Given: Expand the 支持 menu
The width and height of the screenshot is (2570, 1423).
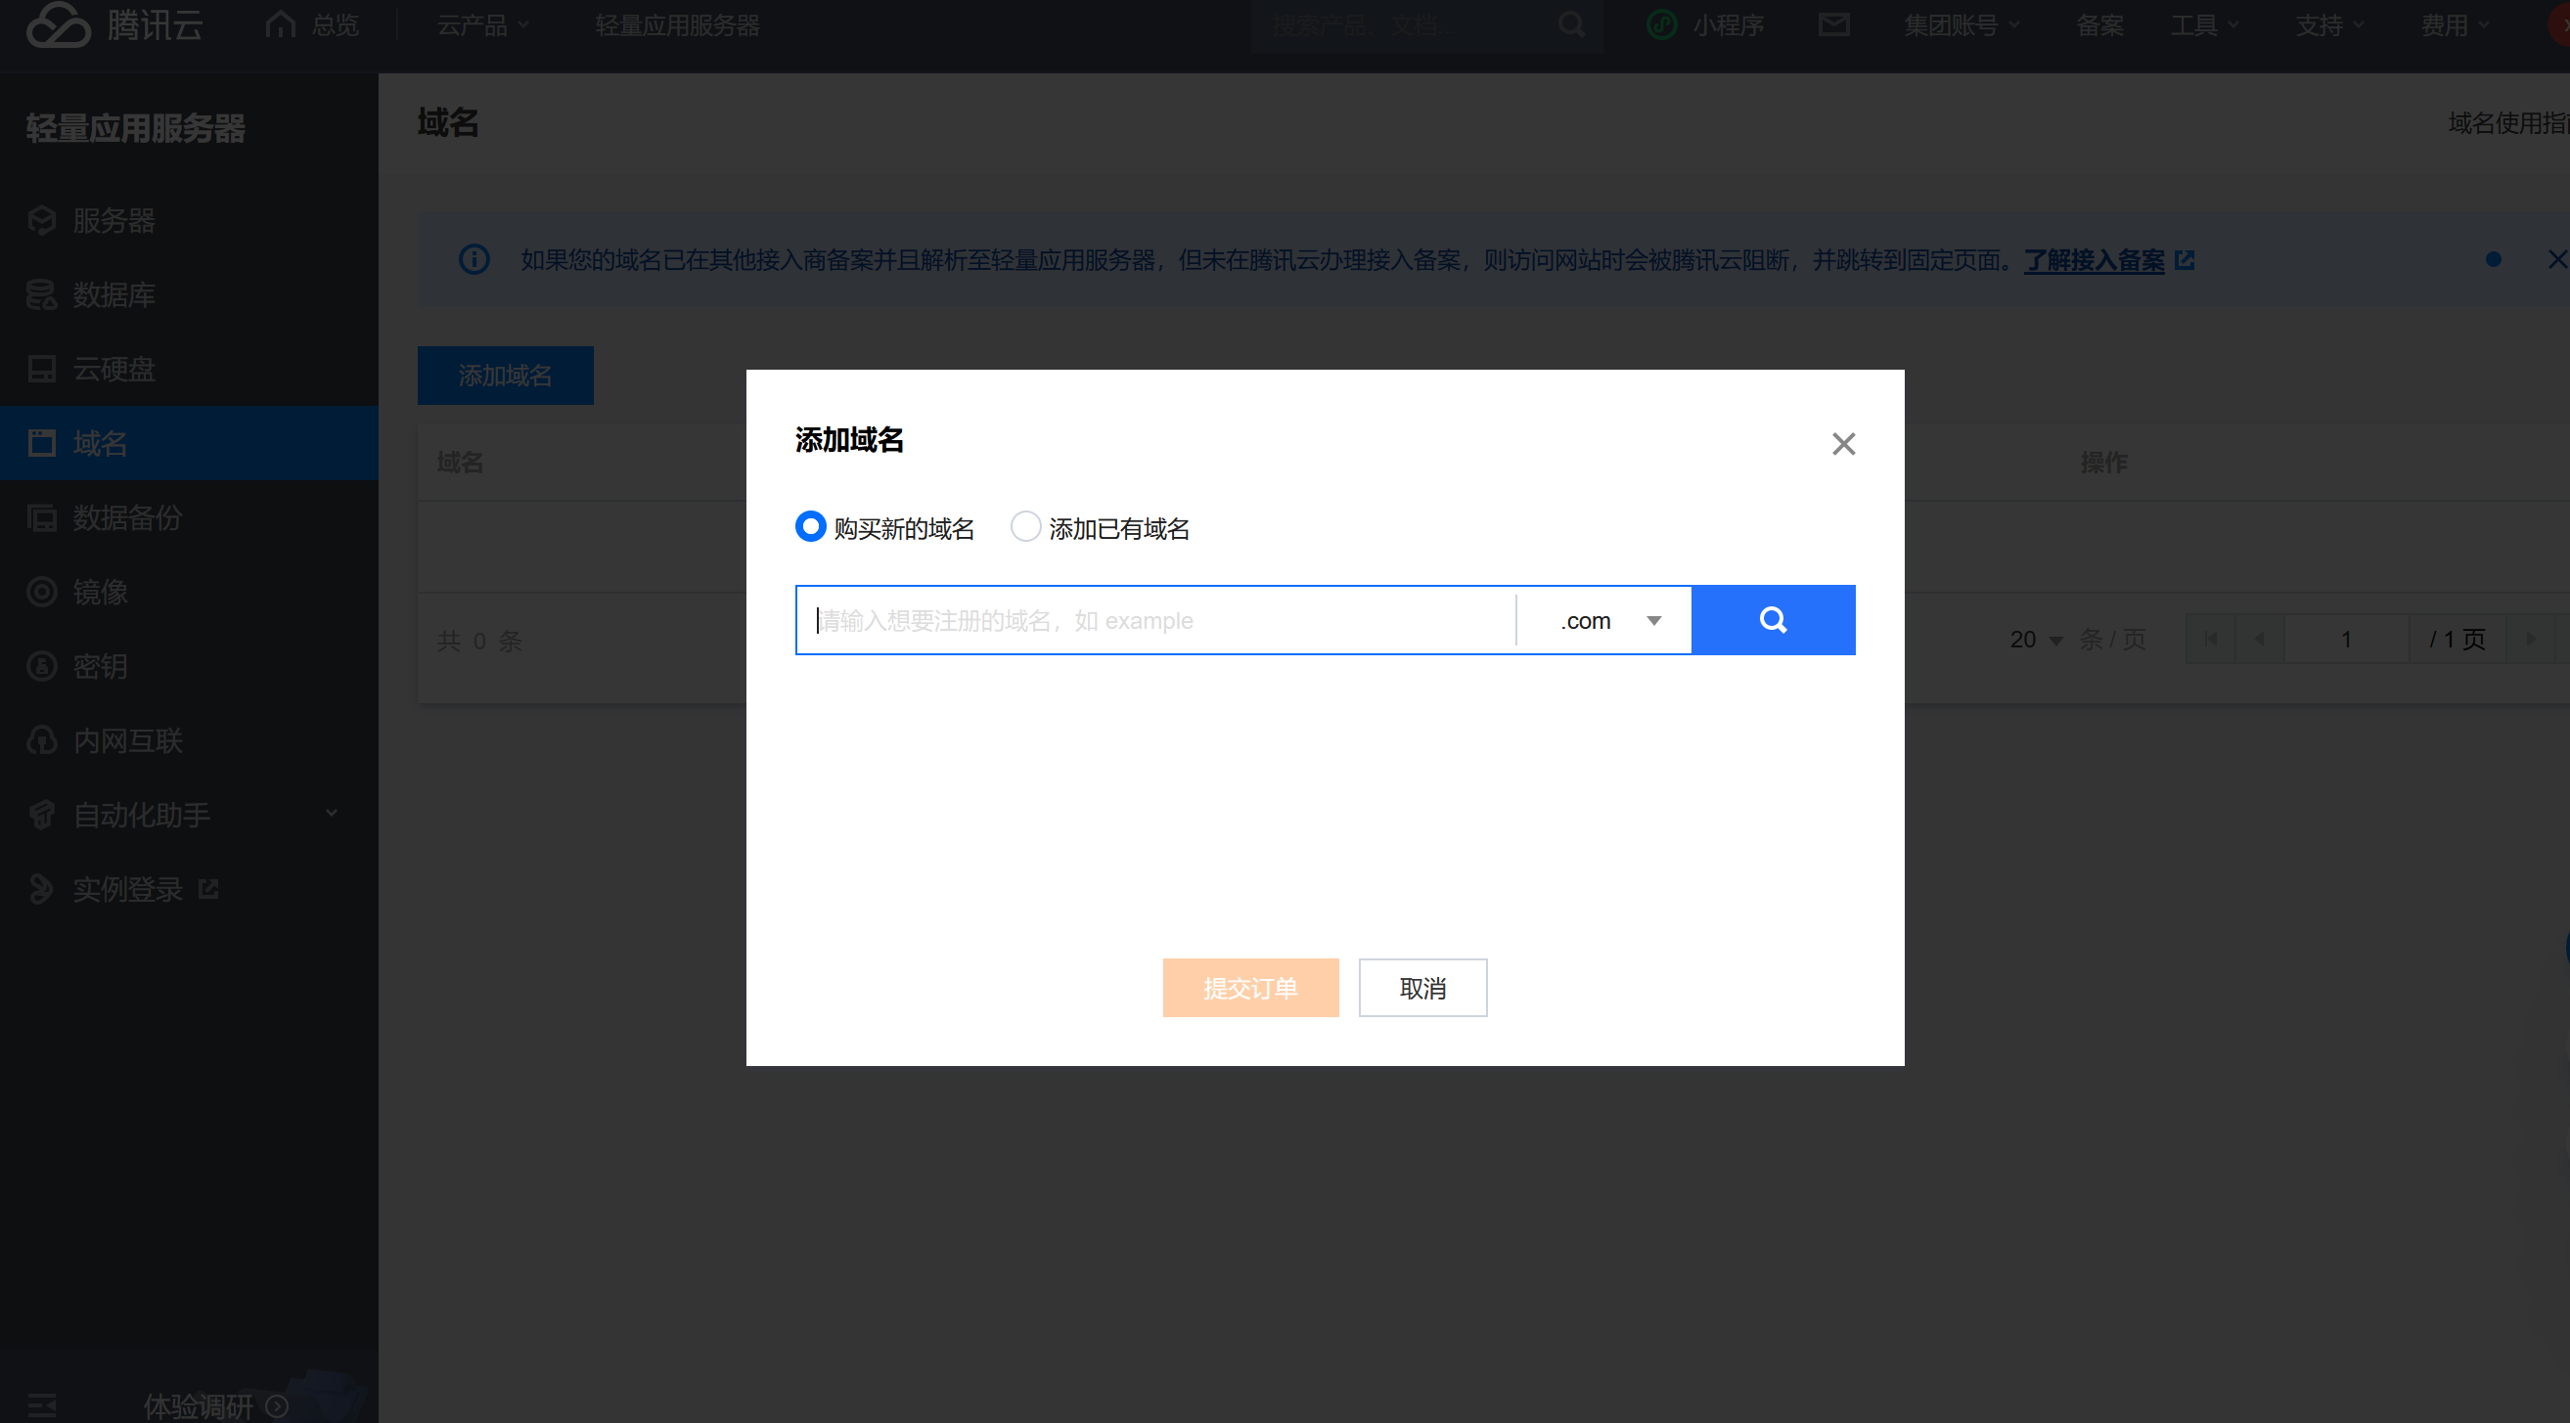Looking at the screenshot, I should tap(2329, 24).
